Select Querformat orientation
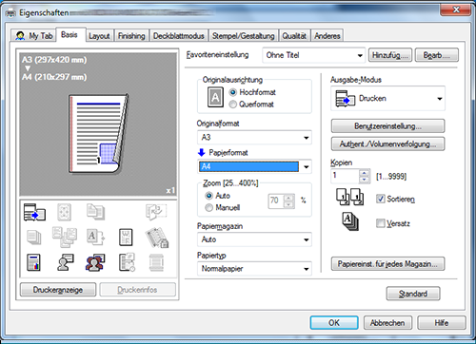Screen dimensions: 476x344 point(232,105)
